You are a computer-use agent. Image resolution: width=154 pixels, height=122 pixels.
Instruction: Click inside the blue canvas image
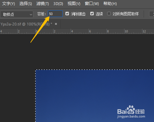(x=95, y=96)
